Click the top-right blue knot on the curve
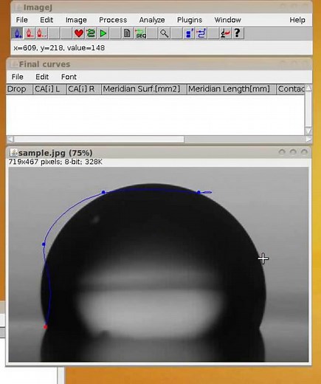 coord(199,192)
